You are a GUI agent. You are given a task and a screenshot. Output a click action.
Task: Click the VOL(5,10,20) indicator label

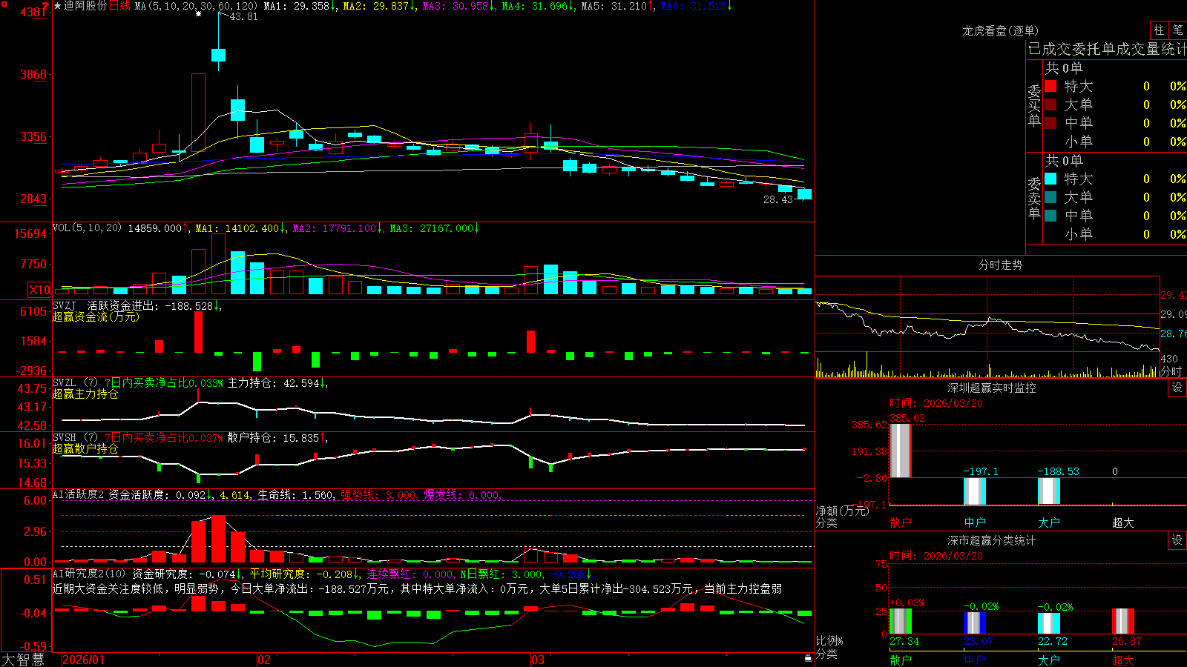87,228
